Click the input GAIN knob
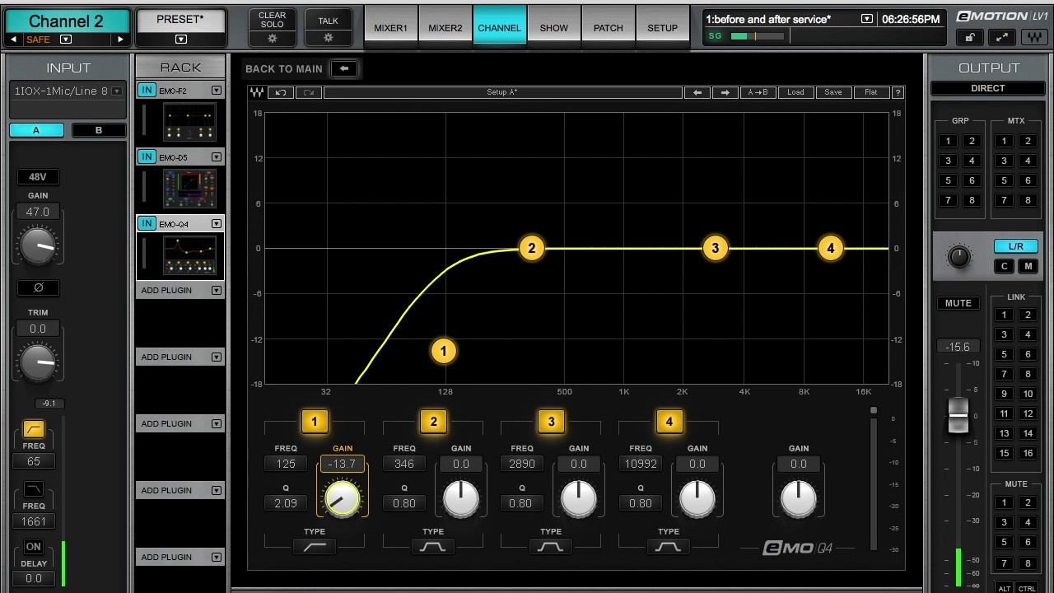Screen dimensions: 1054x593 pyautogui.click(x=38, y=246)
